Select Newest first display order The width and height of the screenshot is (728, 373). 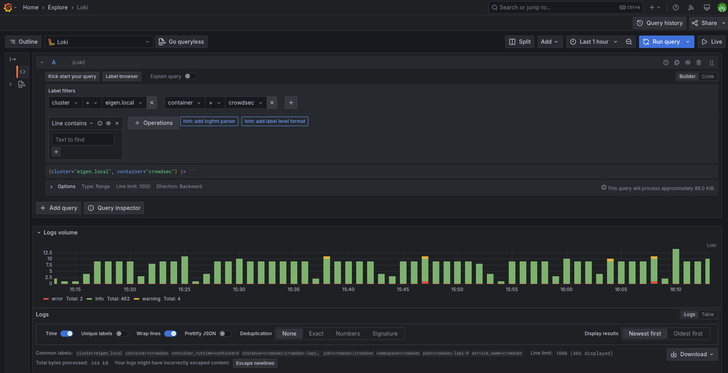pyautogui.click(x=645, y=334)
